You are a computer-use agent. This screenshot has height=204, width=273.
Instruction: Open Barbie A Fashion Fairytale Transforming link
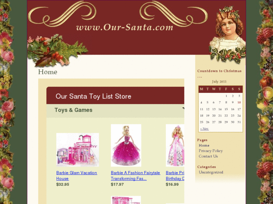click(x=136, y=176)
